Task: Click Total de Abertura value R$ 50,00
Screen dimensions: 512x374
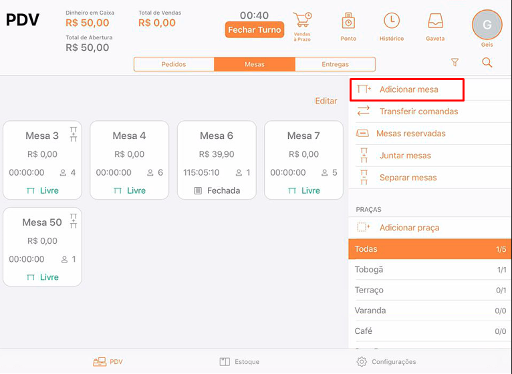Action: [x=87, y=47]
